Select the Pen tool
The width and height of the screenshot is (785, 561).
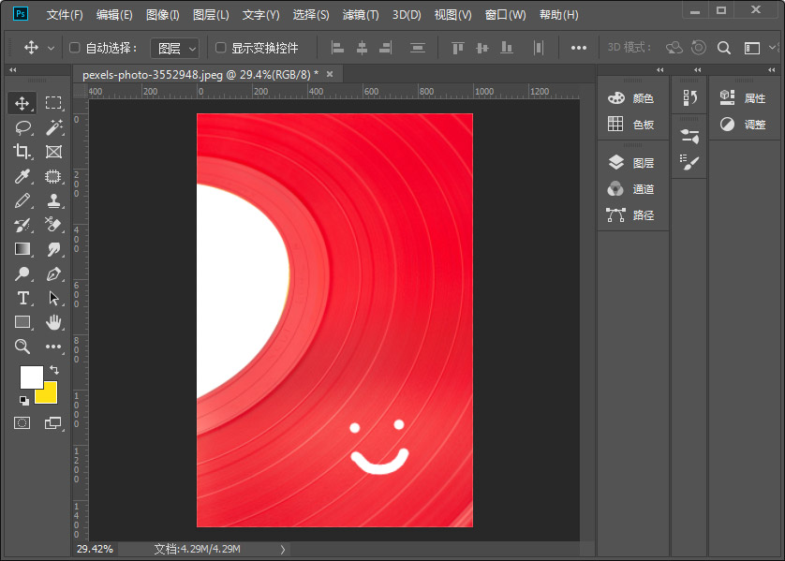pyautogui.click(x=53, y=273)
